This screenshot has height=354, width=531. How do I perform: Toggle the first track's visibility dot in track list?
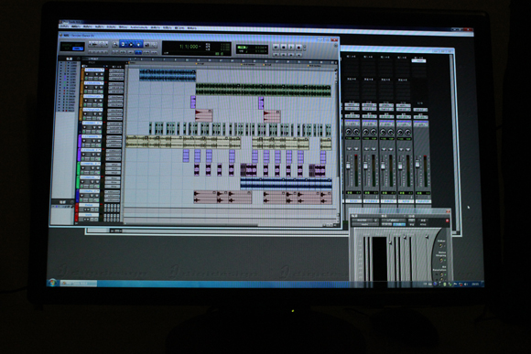[61, 62]
